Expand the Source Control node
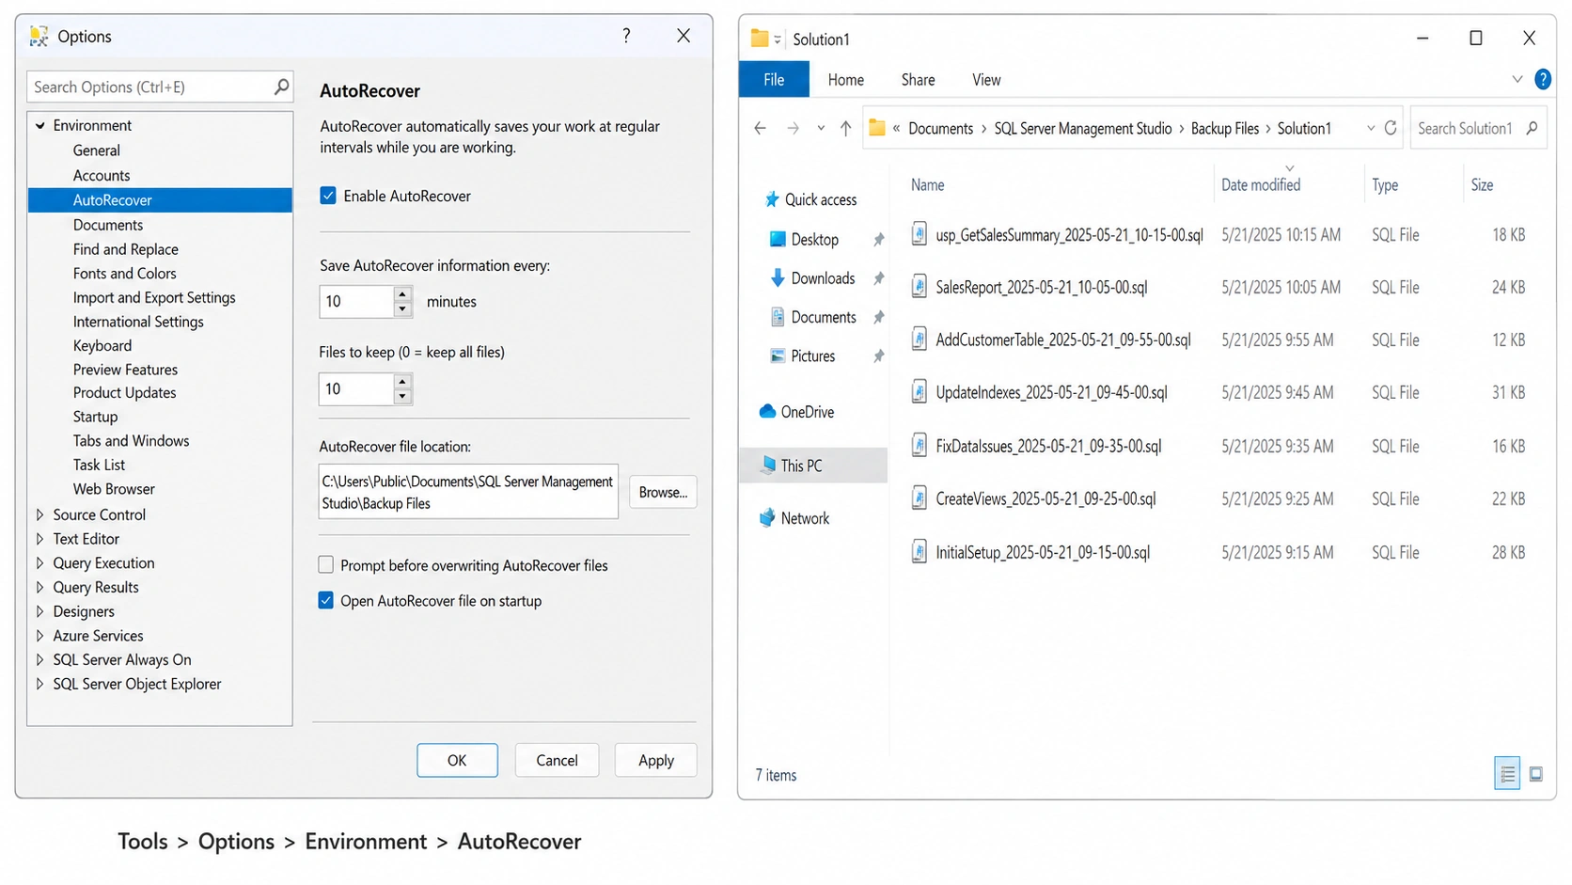The image size is (1572, 885). point(39,514)
